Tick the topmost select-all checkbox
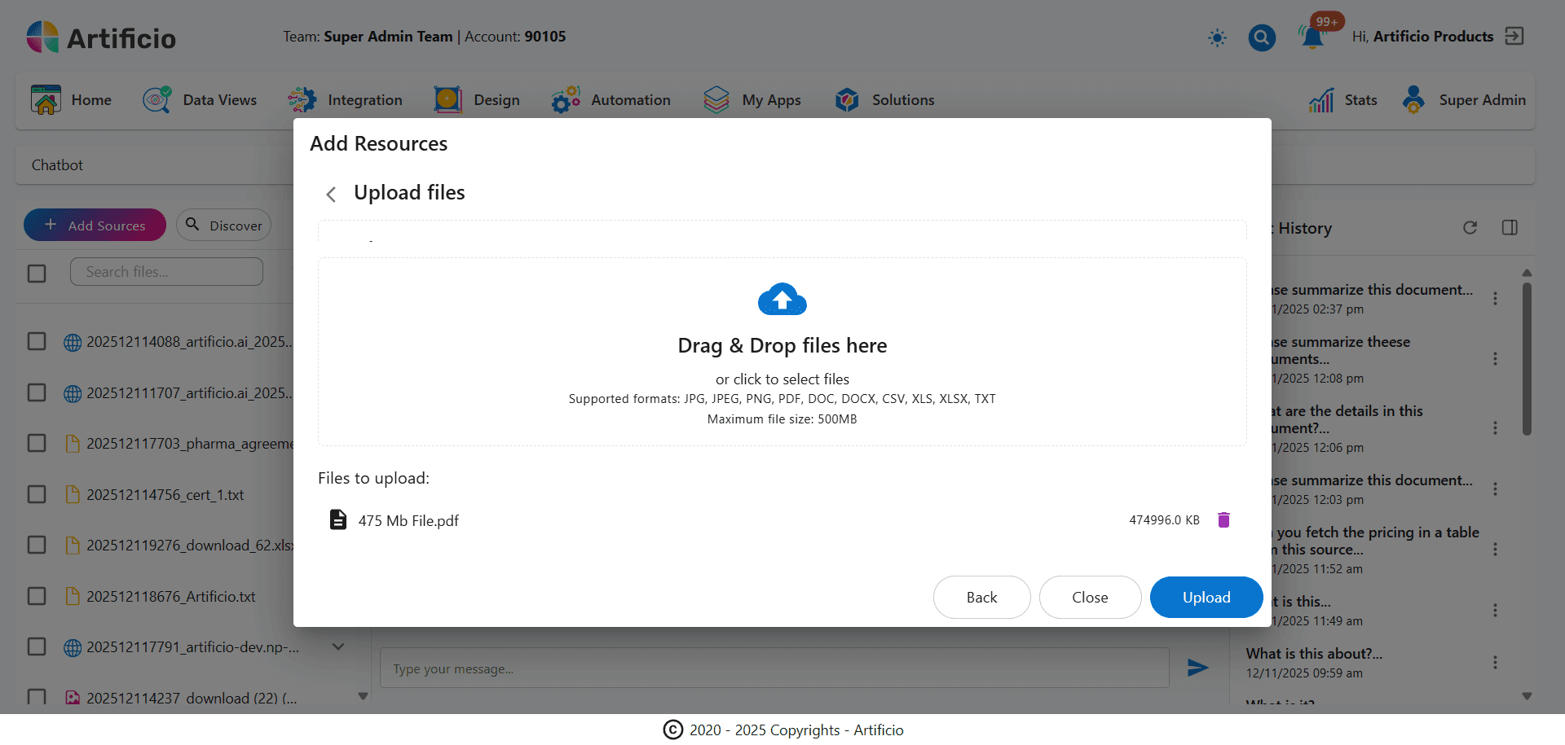The height and width of the screenshot is (745, 1565). click(x=37, y=273)
